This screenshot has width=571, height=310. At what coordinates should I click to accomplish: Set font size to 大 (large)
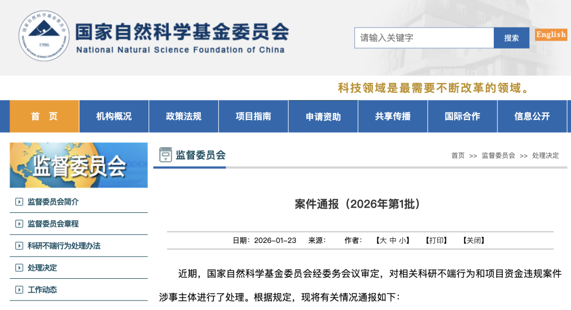pos(383,240)
